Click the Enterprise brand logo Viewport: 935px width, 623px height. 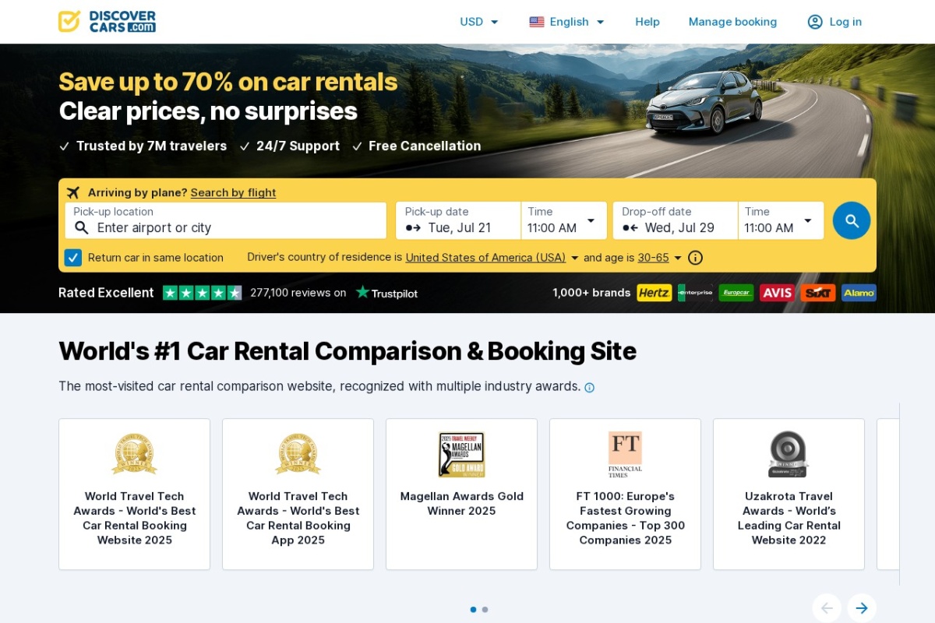[x=695, y=293]
